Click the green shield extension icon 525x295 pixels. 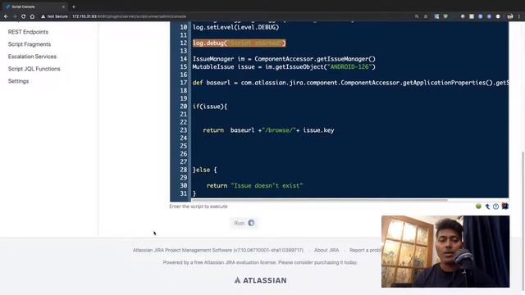[x=445, y=16]
